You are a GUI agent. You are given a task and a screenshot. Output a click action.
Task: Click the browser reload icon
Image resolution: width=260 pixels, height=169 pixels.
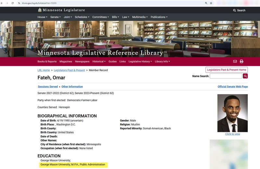click(12, 3)
